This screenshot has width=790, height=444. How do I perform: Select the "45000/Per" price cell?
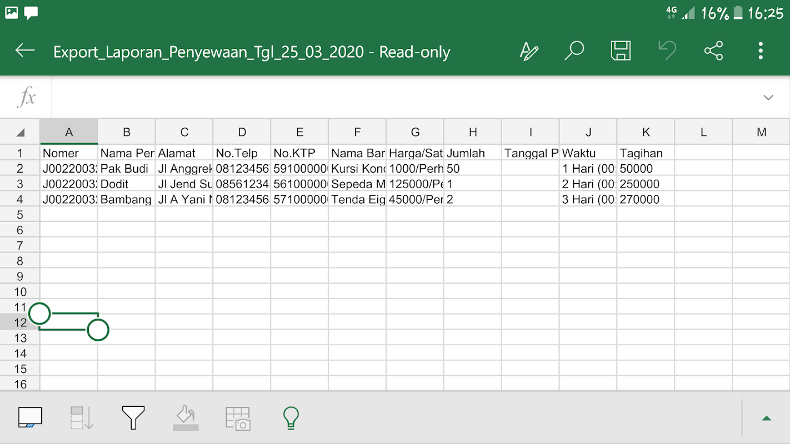click(x=415, y=199)
